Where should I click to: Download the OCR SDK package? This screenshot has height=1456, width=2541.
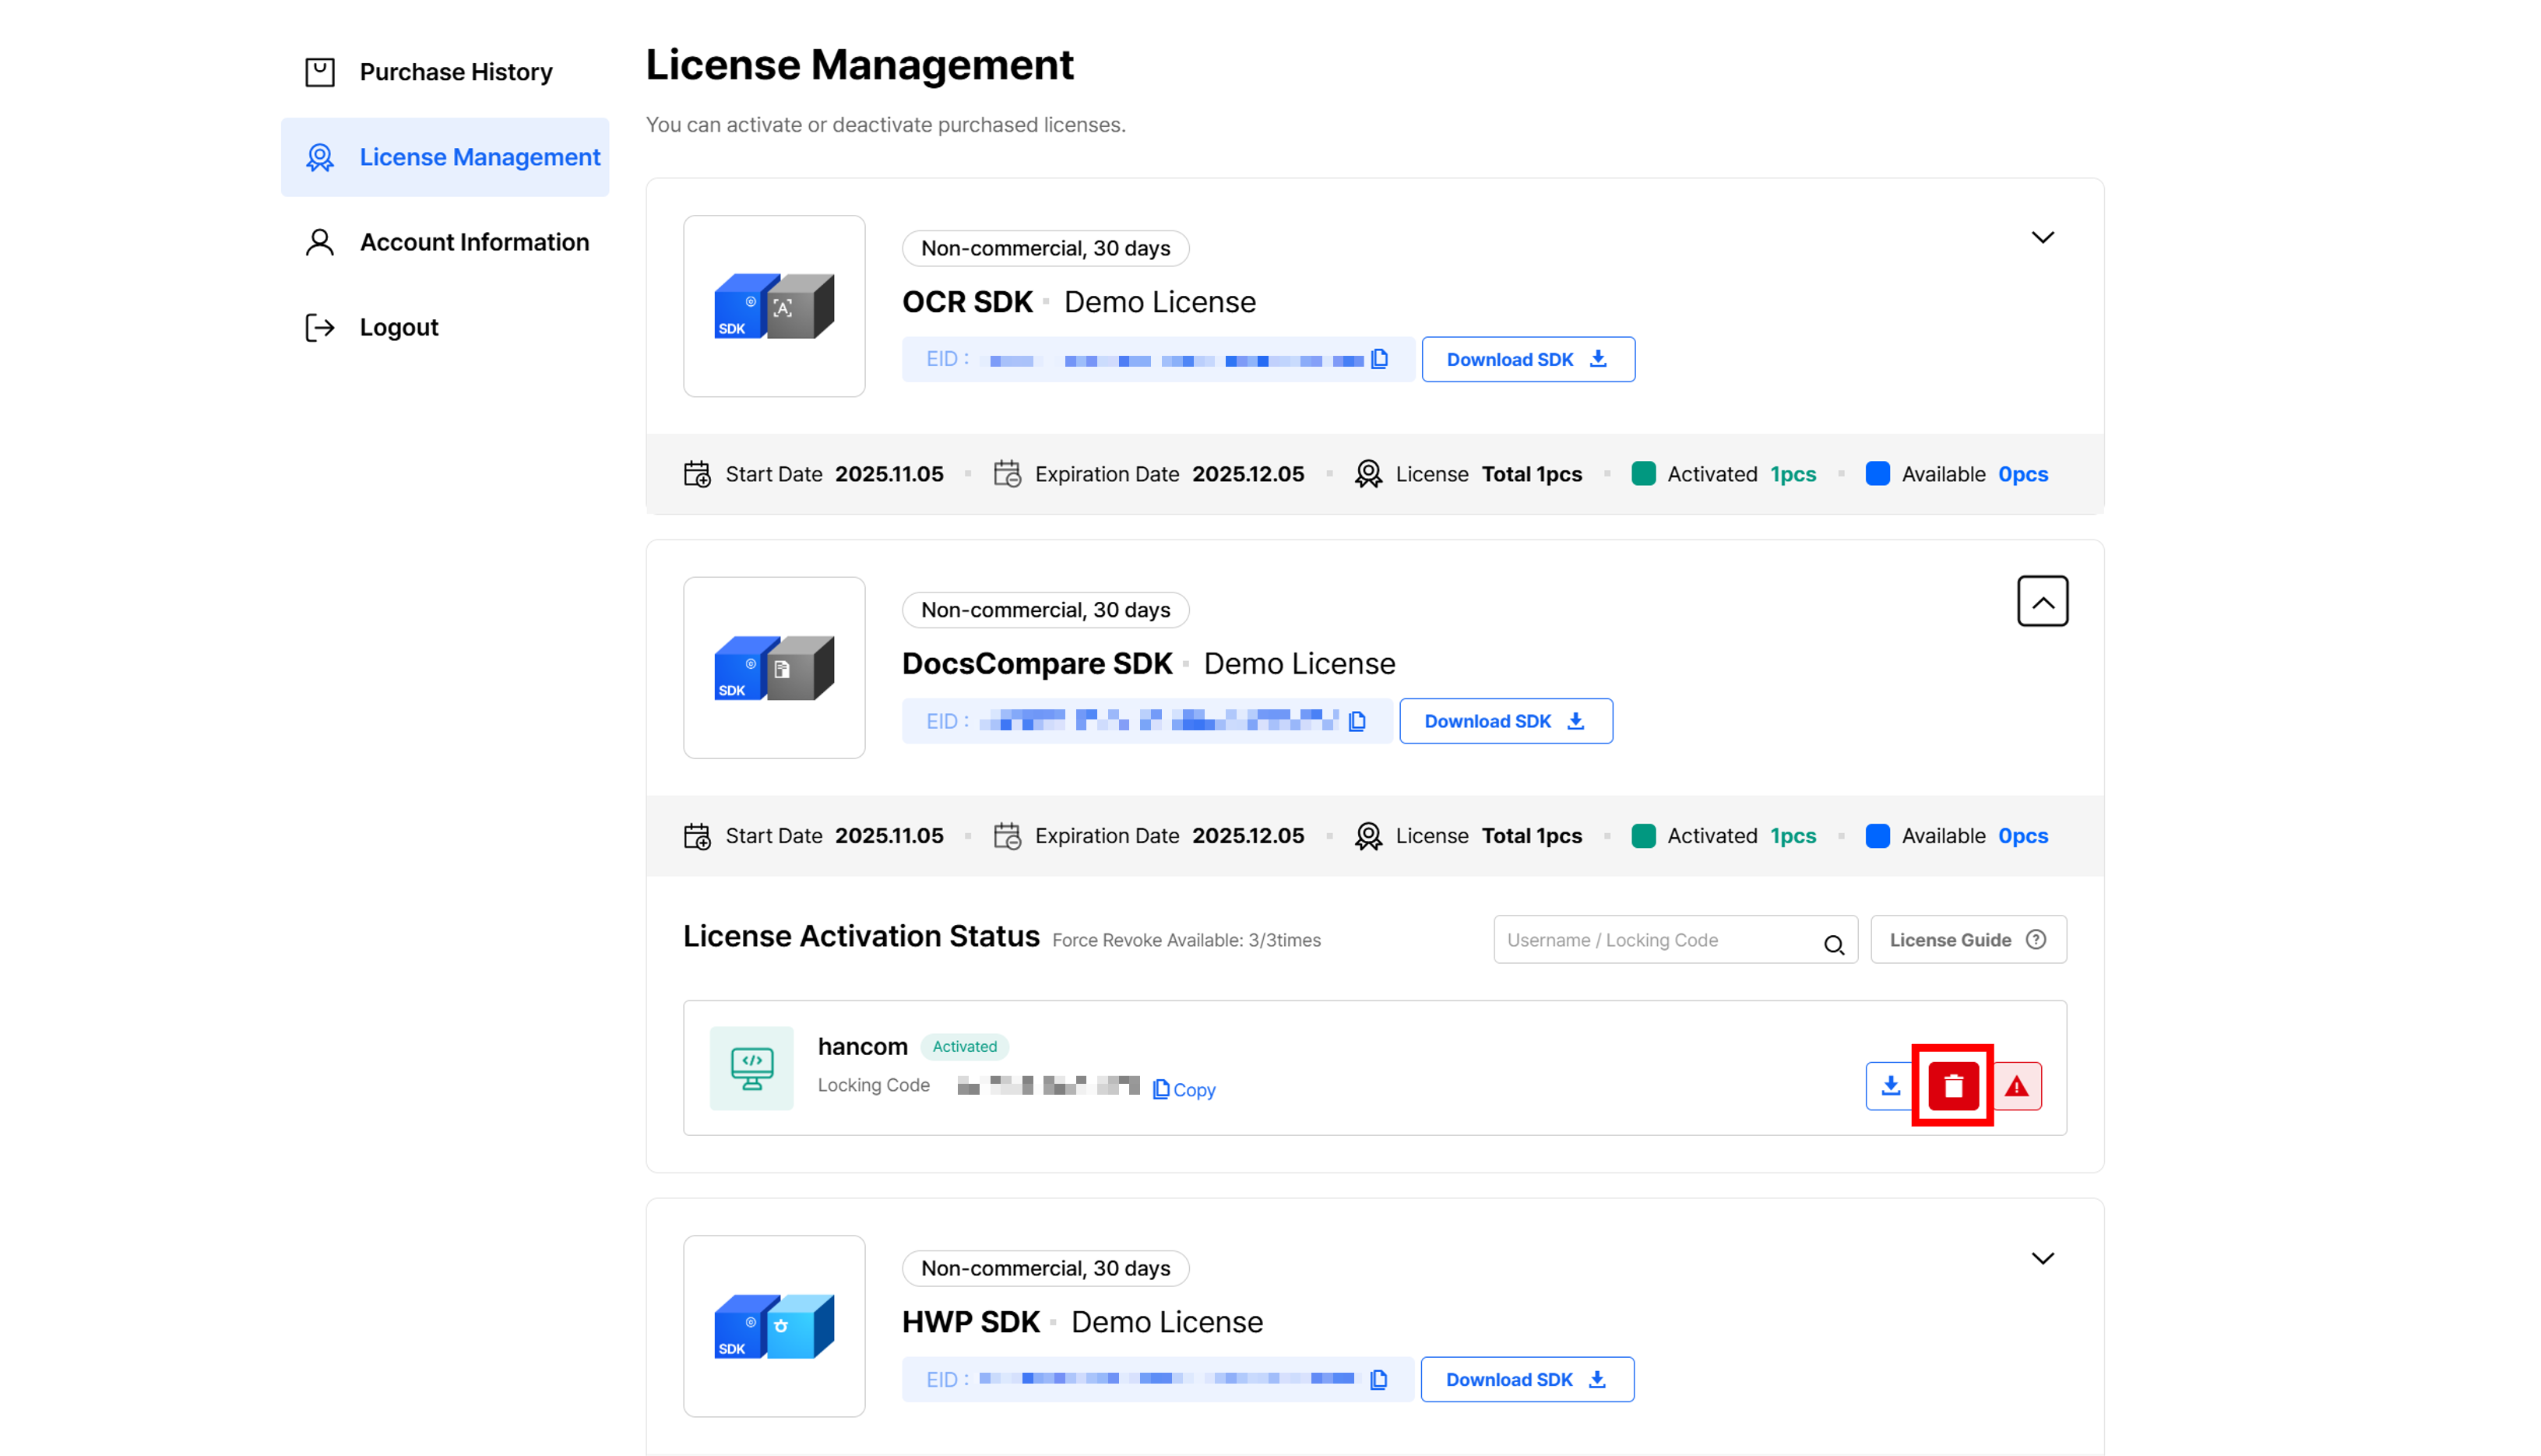[1527, 359]
